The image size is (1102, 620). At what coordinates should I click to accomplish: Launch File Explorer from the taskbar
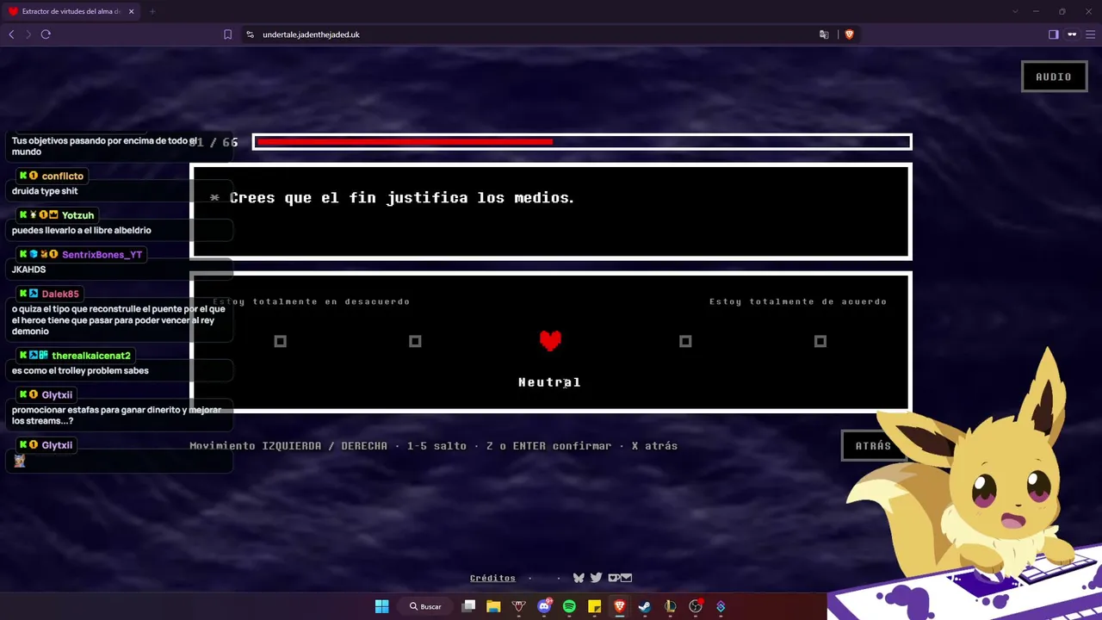click(x=493, y=606)
